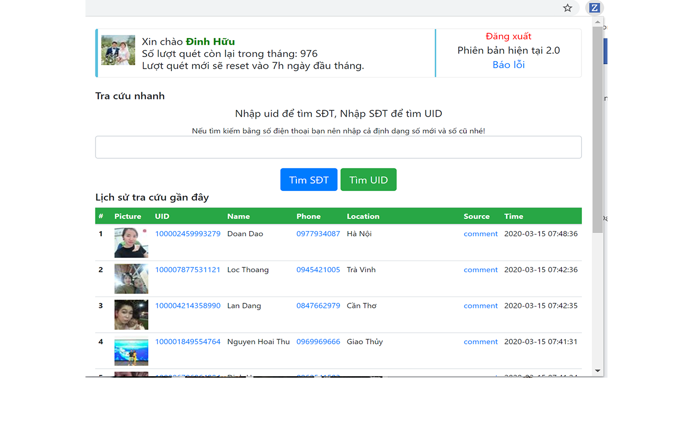Open Nguyen Hoai Thu's profile picture
The height and width of the screenshot is (422, 675).
click(131, 351)
